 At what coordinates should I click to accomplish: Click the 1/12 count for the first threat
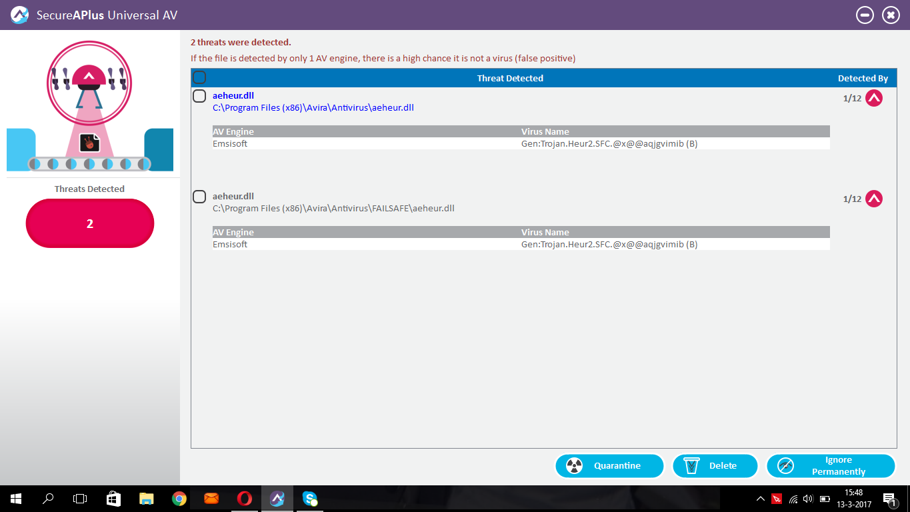853,98
